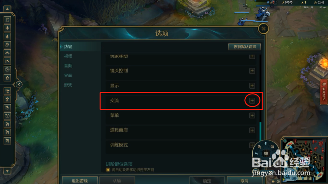Expand the 镜头控制 section

tap(252, 71)
